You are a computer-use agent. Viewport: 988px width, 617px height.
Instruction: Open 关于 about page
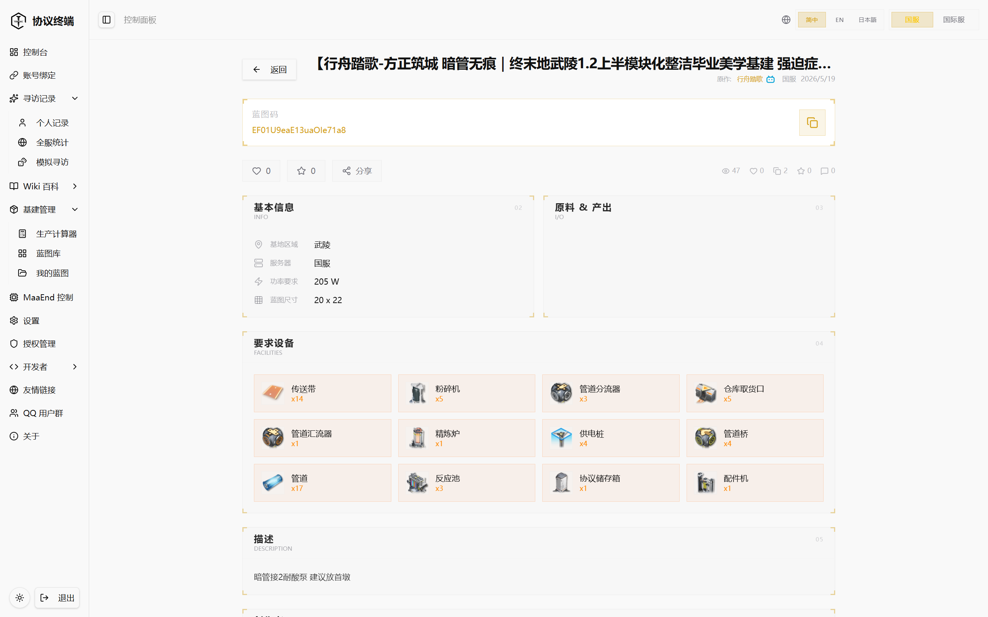click(44, 436)
